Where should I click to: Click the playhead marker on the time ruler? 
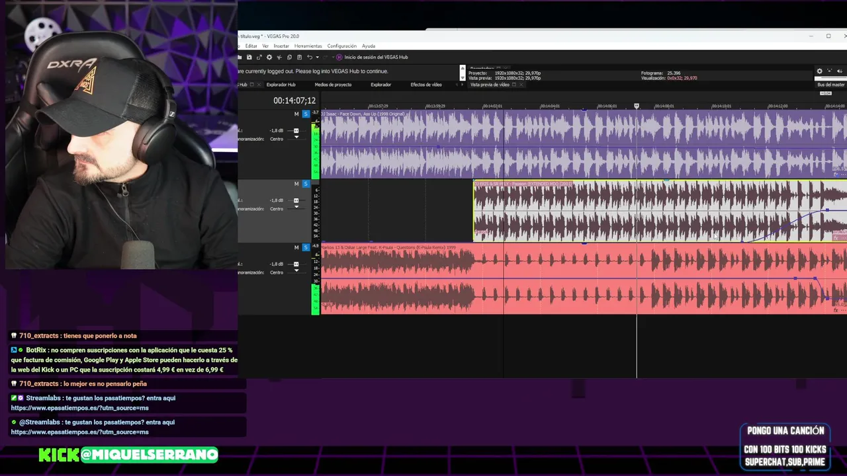[x=637, y=106]
